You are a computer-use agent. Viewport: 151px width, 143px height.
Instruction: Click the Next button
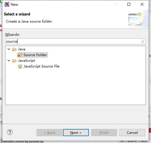[76, 132]
